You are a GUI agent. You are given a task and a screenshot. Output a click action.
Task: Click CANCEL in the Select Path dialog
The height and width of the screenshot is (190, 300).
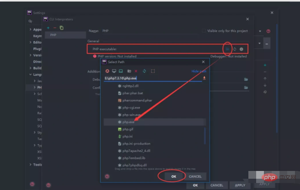point(195,176)
